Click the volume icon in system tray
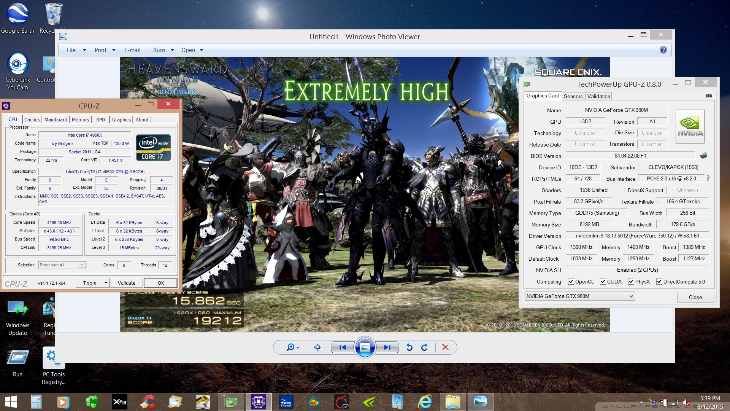730x411 pixels. point(686,402)
